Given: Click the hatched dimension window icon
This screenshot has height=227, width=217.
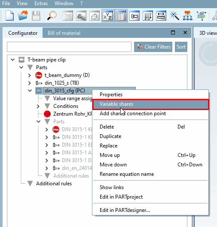Looking at the screenshot, I should 148,15.
